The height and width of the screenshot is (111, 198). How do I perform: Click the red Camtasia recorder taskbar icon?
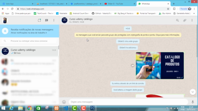83,108
